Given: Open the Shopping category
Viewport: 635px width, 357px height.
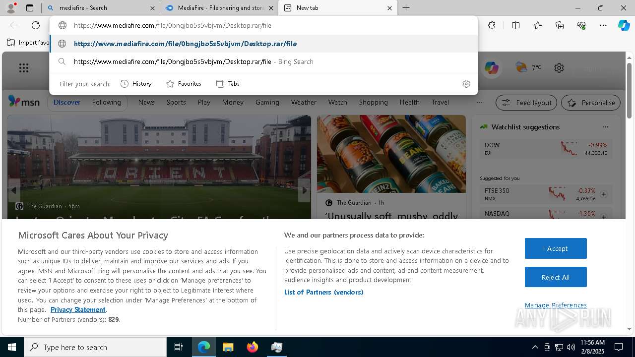Looking at the screenshot, I should (x=373, y=102).
